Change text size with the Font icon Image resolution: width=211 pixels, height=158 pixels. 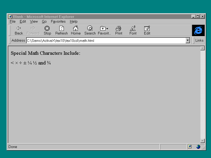(133, 28)
